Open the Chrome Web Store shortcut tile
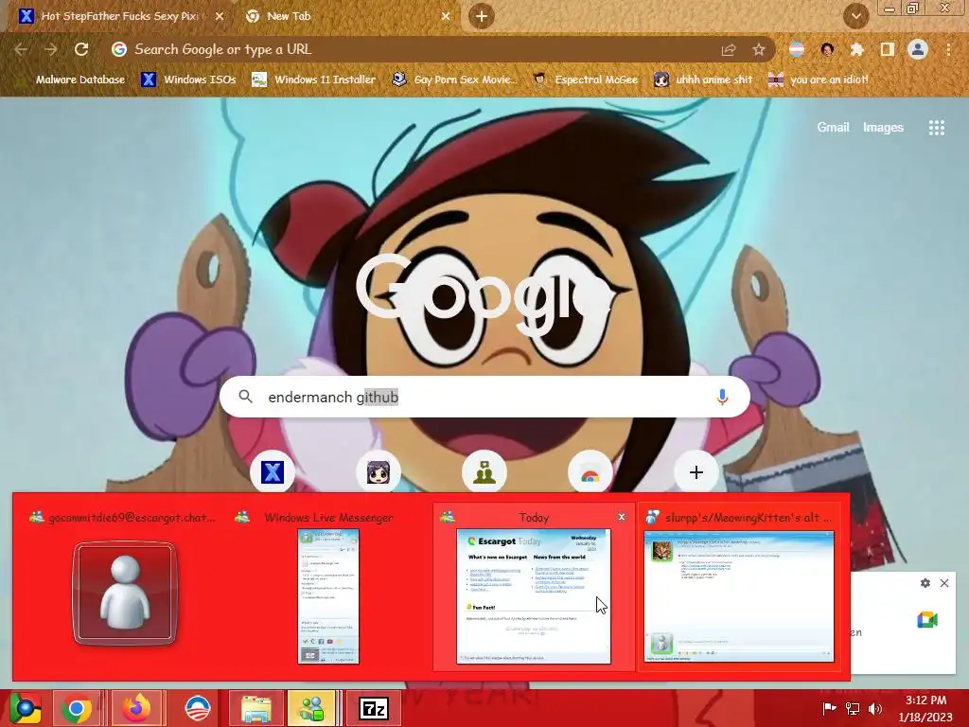Image resolution: width=969 pixels, height=727 pixels. click(x=590, y=472)
